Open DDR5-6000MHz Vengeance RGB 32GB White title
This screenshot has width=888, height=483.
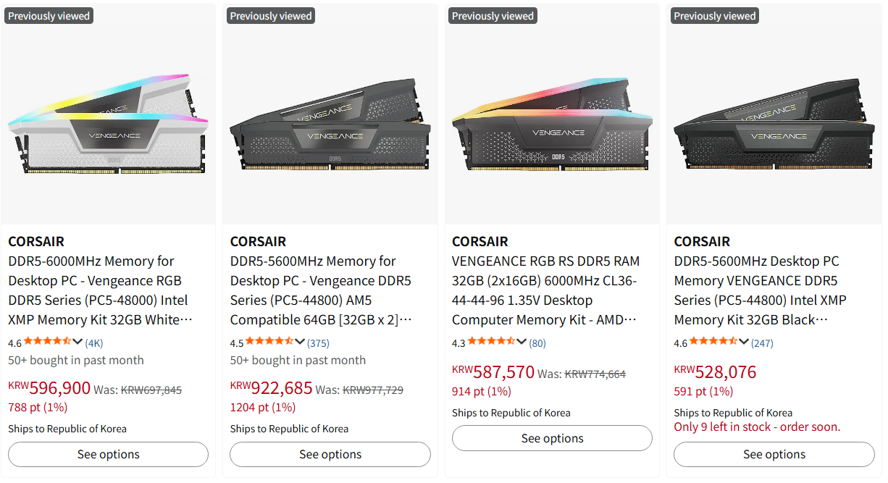tap(101, 290)
